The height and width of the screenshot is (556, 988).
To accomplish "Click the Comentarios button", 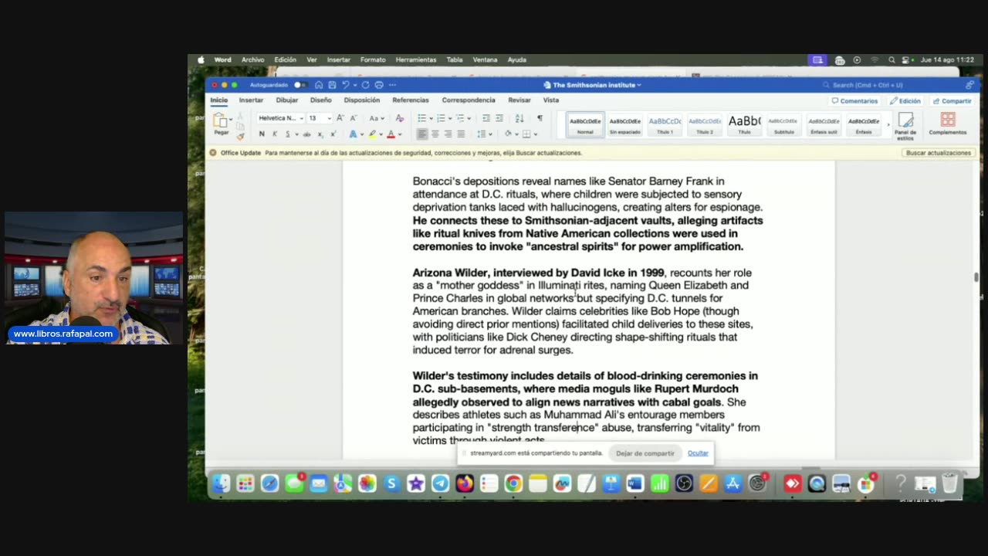I will [x=854, y=101].
